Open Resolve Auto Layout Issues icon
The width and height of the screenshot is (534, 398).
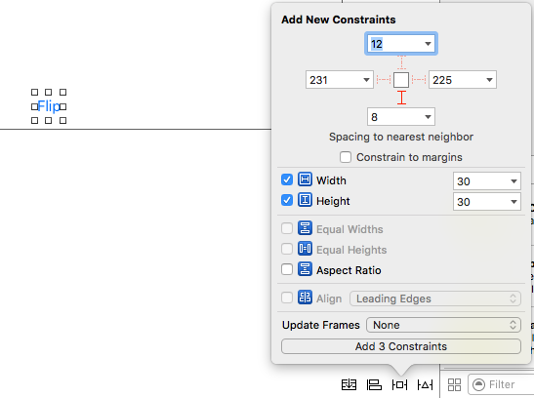[x=425, y=384]
